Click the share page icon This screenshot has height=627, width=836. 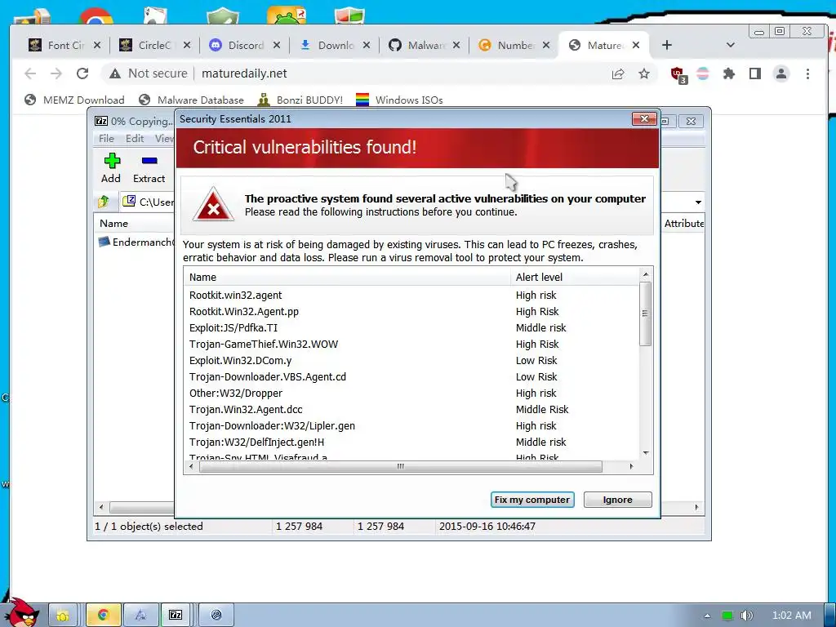click(x=618, y=73)
